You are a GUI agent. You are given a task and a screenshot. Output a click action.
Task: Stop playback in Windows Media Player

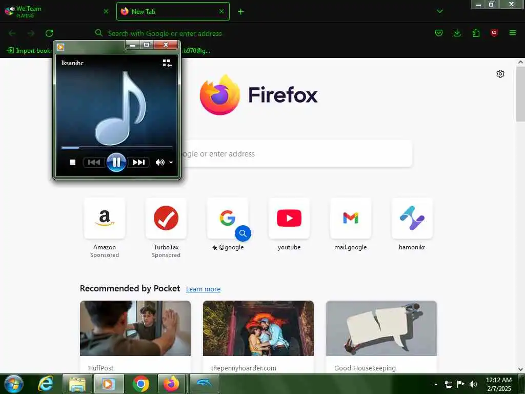72,163
